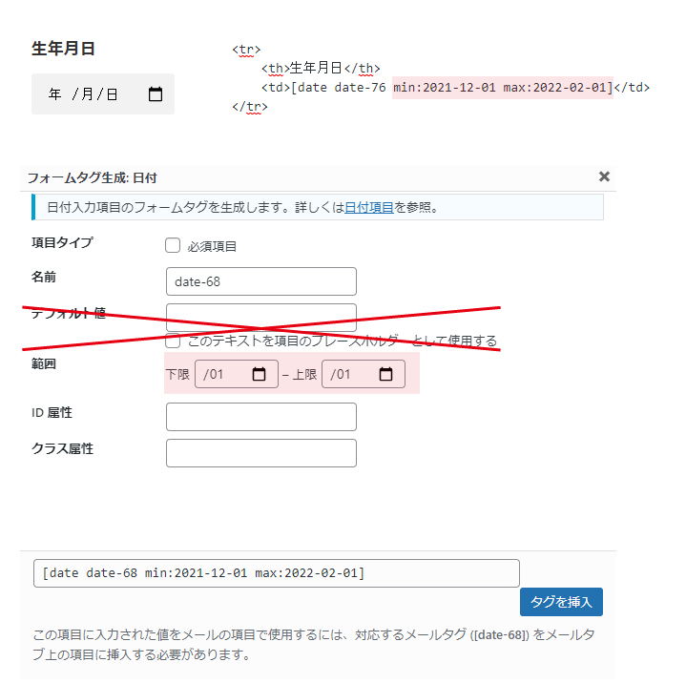Select the 月 segment of 生年月日 field
This screenshot has height=683, width=686.
point(87,93)
